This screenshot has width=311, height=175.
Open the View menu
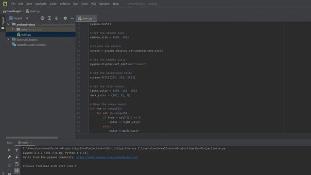point(29,4)
